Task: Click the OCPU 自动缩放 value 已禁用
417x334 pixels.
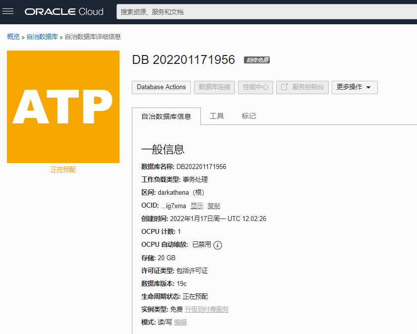Action: 202,244
